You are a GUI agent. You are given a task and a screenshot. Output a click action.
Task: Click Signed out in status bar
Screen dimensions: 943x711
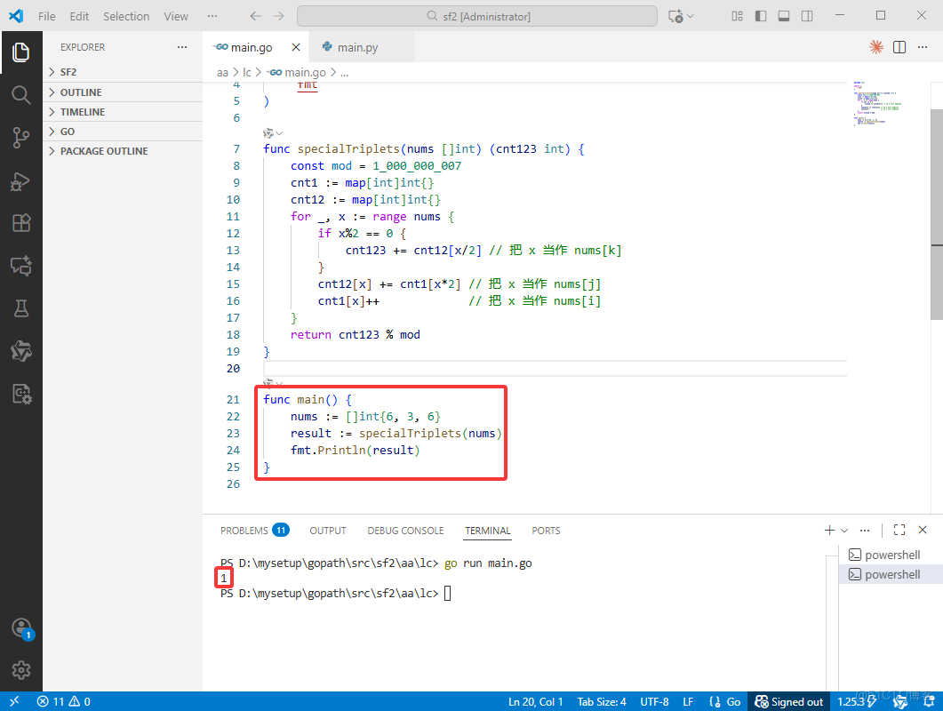point(788,701)
